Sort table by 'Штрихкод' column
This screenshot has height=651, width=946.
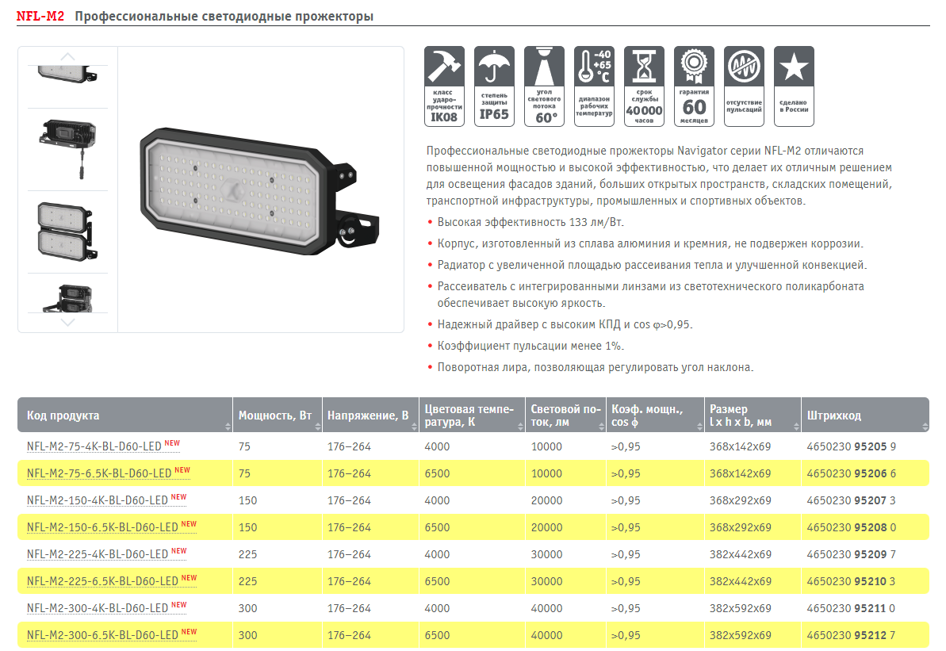925,427
